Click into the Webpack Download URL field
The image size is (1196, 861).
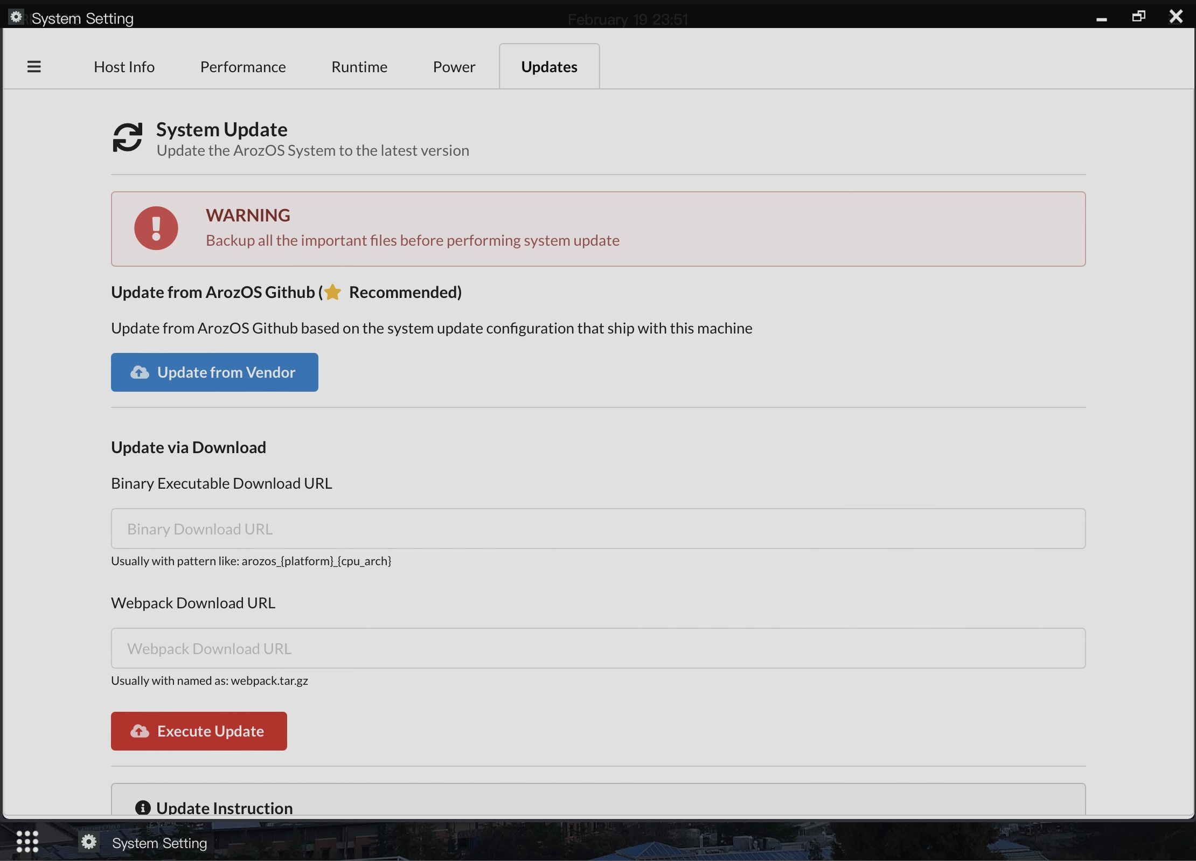598,648
